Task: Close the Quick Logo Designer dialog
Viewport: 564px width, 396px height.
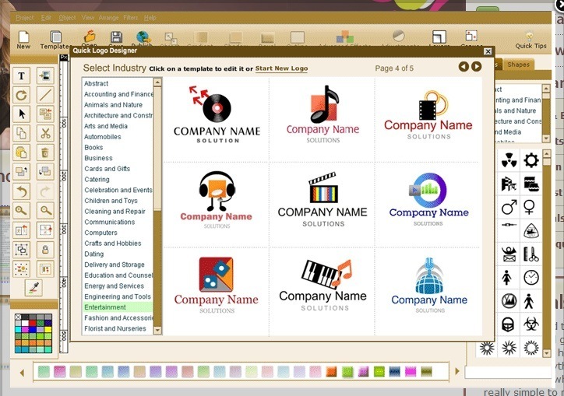Action: pos(488,51)
